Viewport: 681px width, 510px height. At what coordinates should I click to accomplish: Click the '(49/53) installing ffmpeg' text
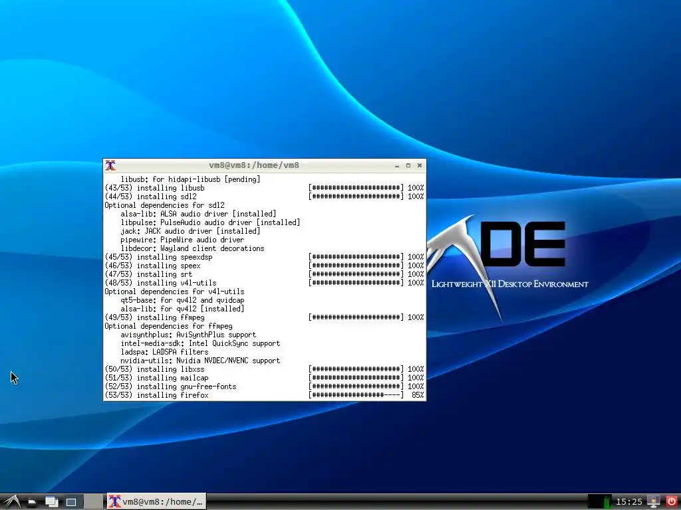154,317
